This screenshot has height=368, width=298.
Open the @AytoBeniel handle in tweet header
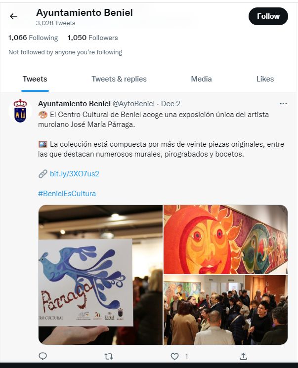133,104
